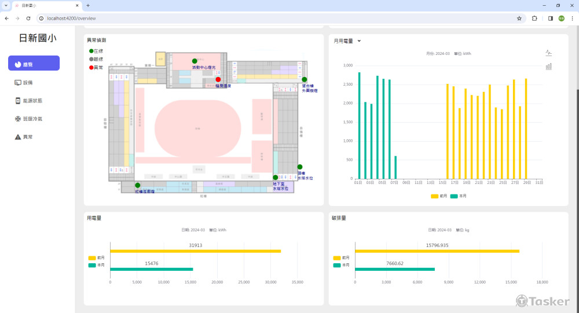Open Chrome three-dot menu

coord(573,18)
